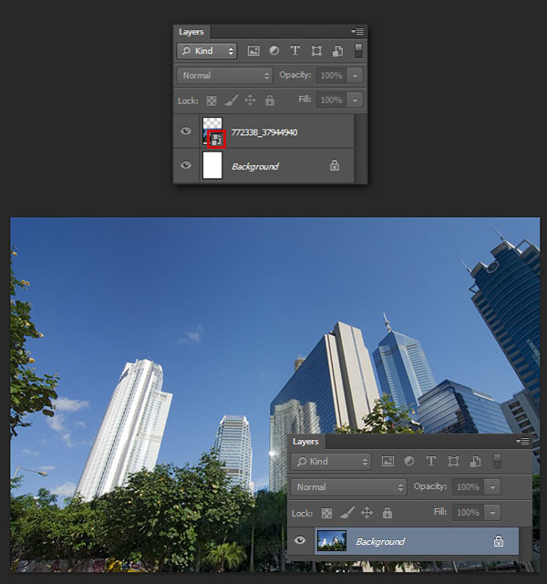Filter for type layers in lower panel
547x584 pixels.
pyautogui.click(x=431, y=461)
